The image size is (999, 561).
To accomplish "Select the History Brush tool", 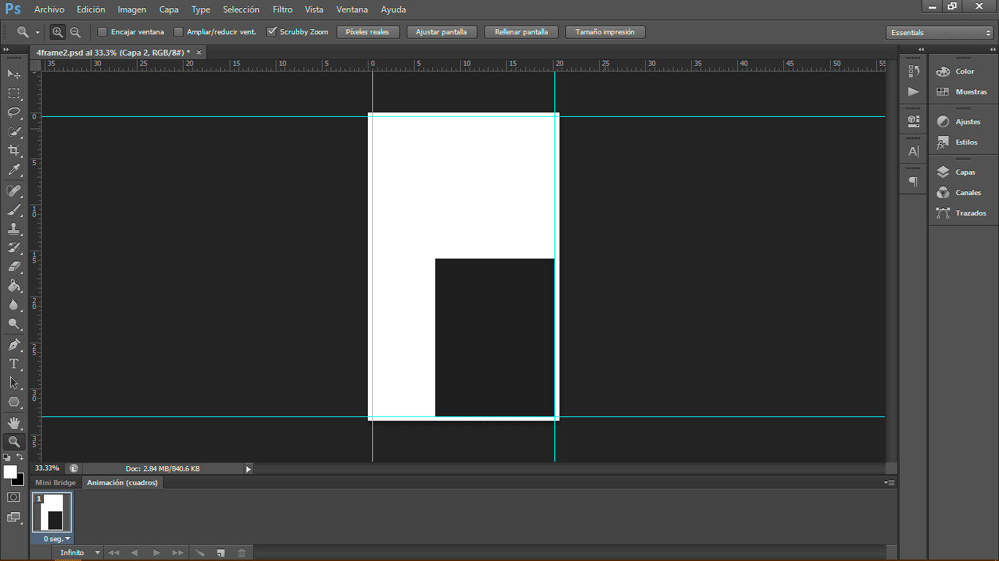I will click(x=14, y=248).
